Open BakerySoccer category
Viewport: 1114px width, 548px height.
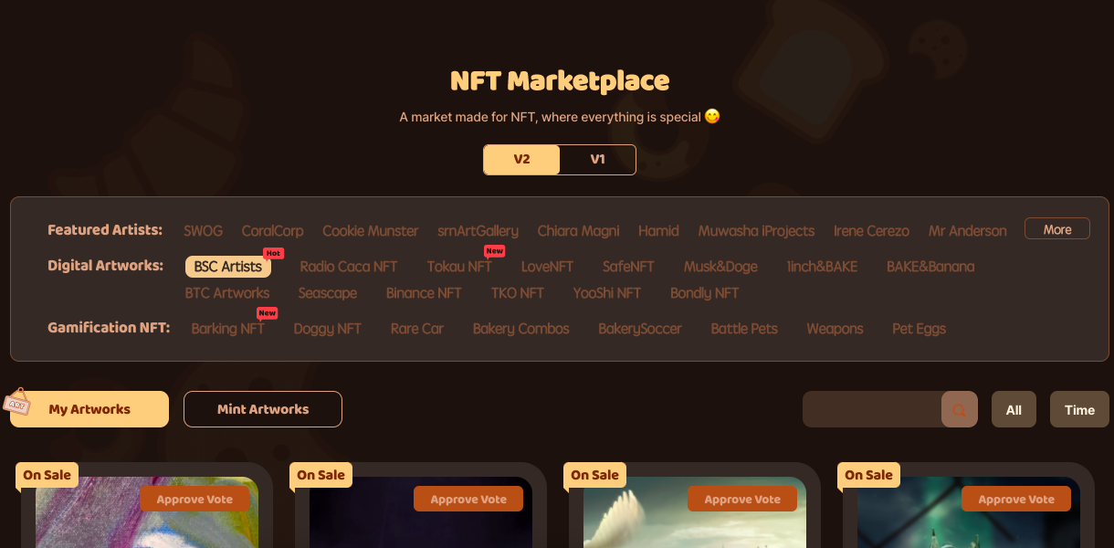pyautogui.click(x=639, y=329)
